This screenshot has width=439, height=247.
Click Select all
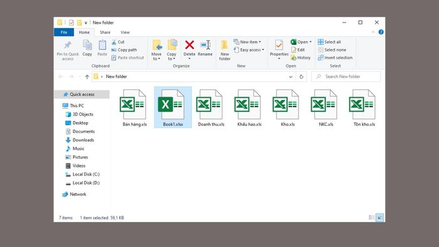[329, 42]
